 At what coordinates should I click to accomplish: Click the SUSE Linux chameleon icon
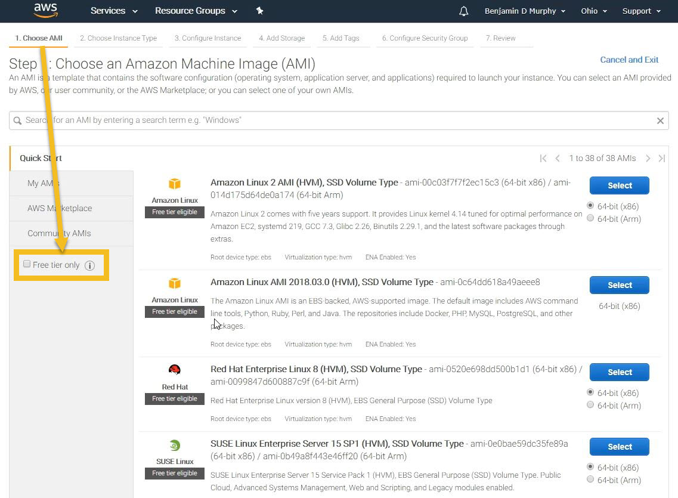175,445
